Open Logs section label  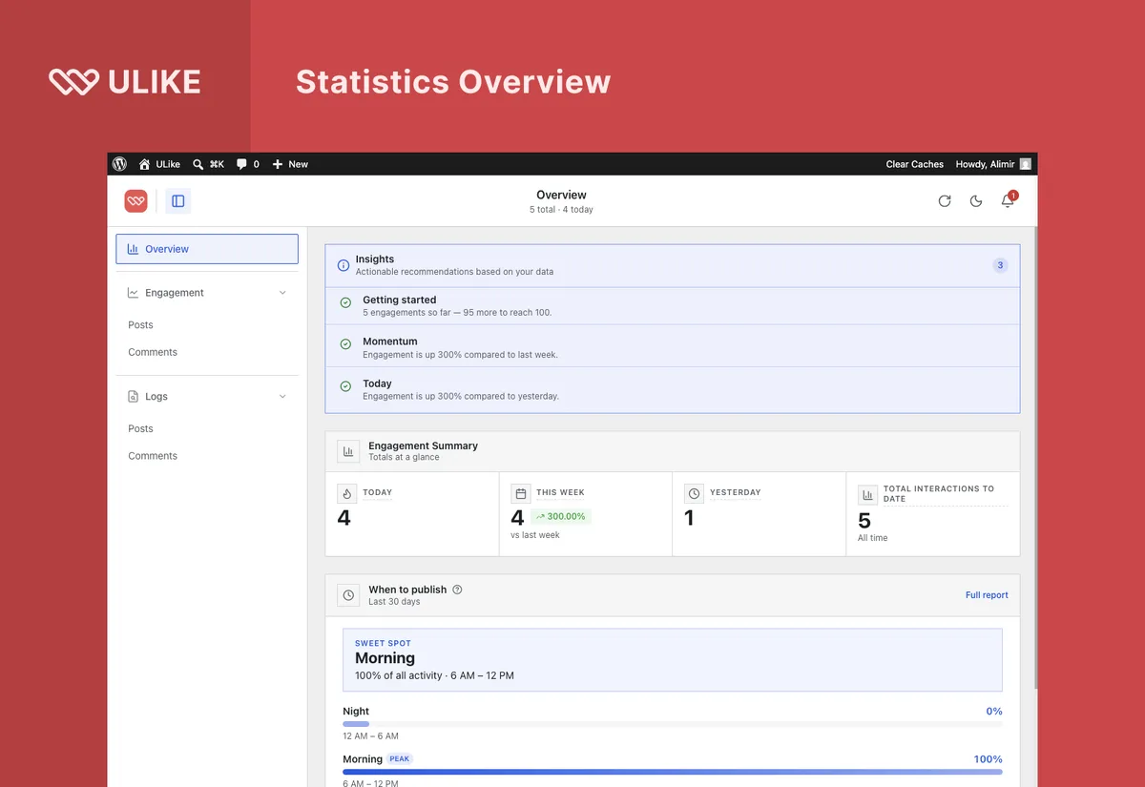click(156, 397)
